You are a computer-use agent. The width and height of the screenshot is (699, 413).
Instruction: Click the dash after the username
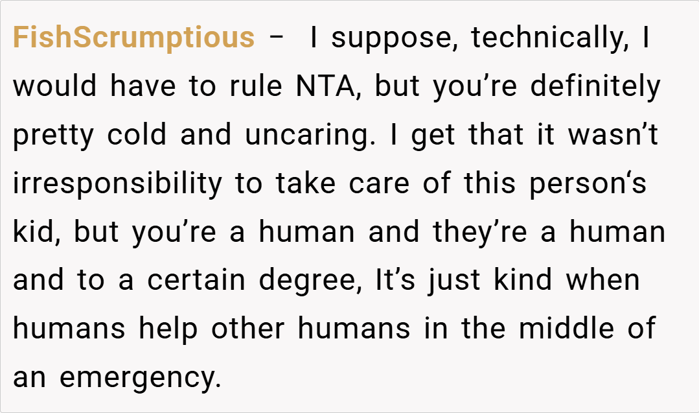(276, 38)
